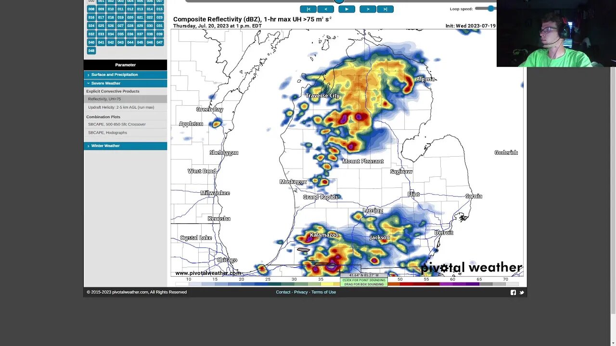Select forecast hour 009

click(101, 9)
